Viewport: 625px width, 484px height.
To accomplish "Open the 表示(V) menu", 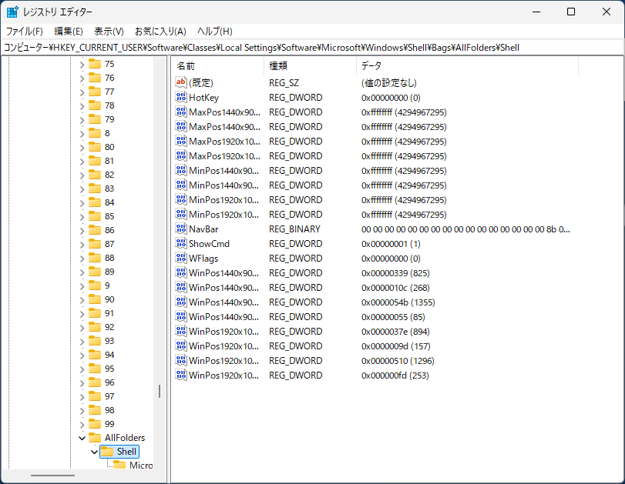I will pyautogui.click(x=109, y=32).
